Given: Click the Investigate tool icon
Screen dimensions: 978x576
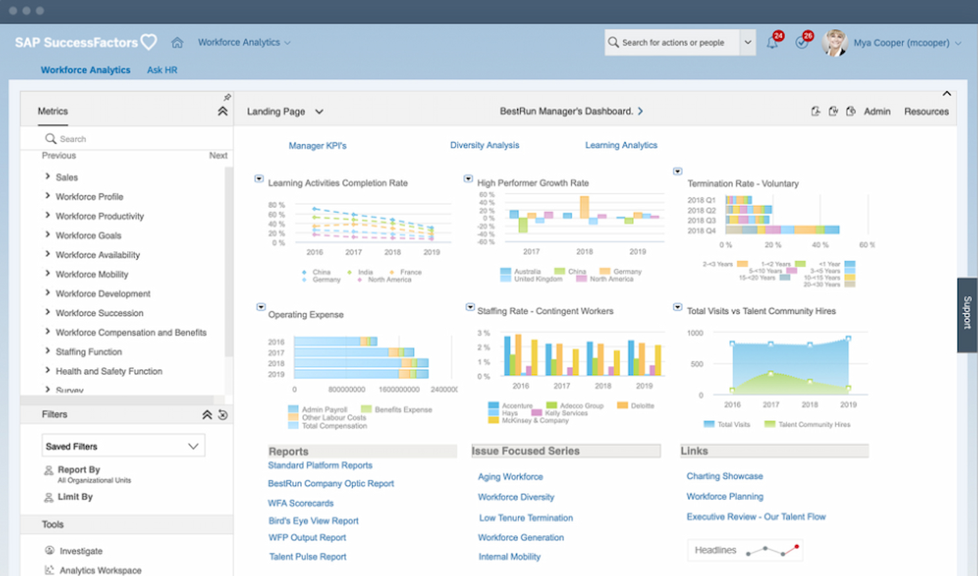Looking at the screenshot, I should [50, 550].
